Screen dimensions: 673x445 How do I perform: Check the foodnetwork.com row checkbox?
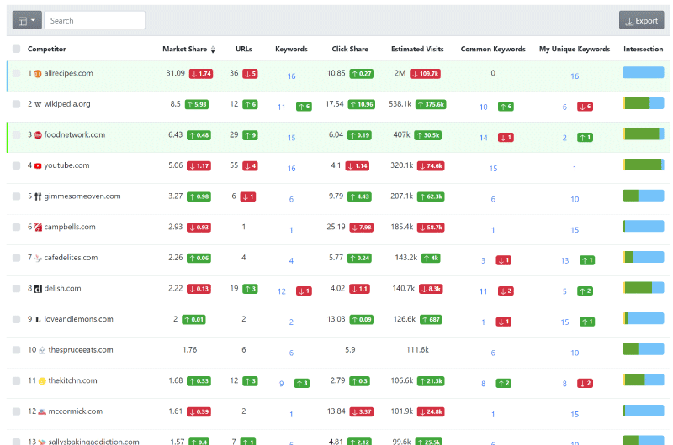(x=16, y=134)
